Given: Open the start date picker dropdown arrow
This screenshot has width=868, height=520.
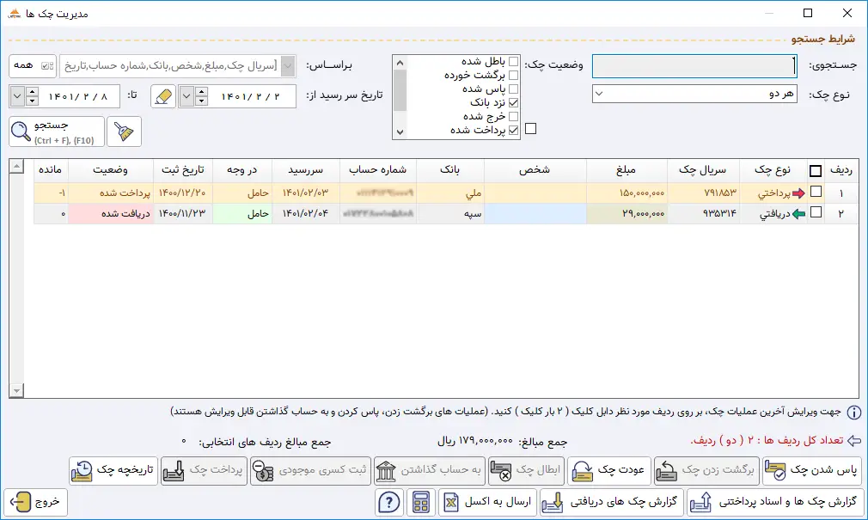Looking at the screenshot, I should tap(188, 96).
